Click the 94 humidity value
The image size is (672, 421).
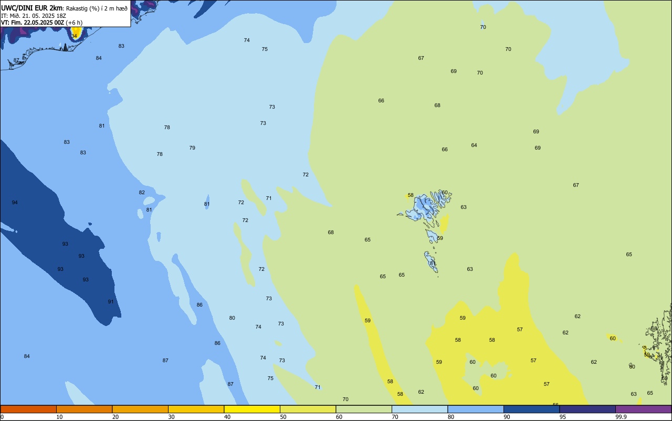tap(15, 203)
